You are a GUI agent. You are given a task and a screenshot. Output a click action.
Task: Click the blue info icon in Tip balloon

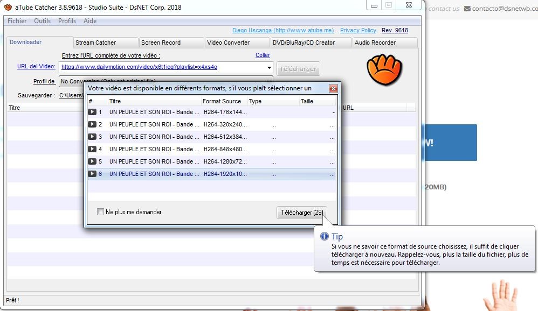(324, 236)
